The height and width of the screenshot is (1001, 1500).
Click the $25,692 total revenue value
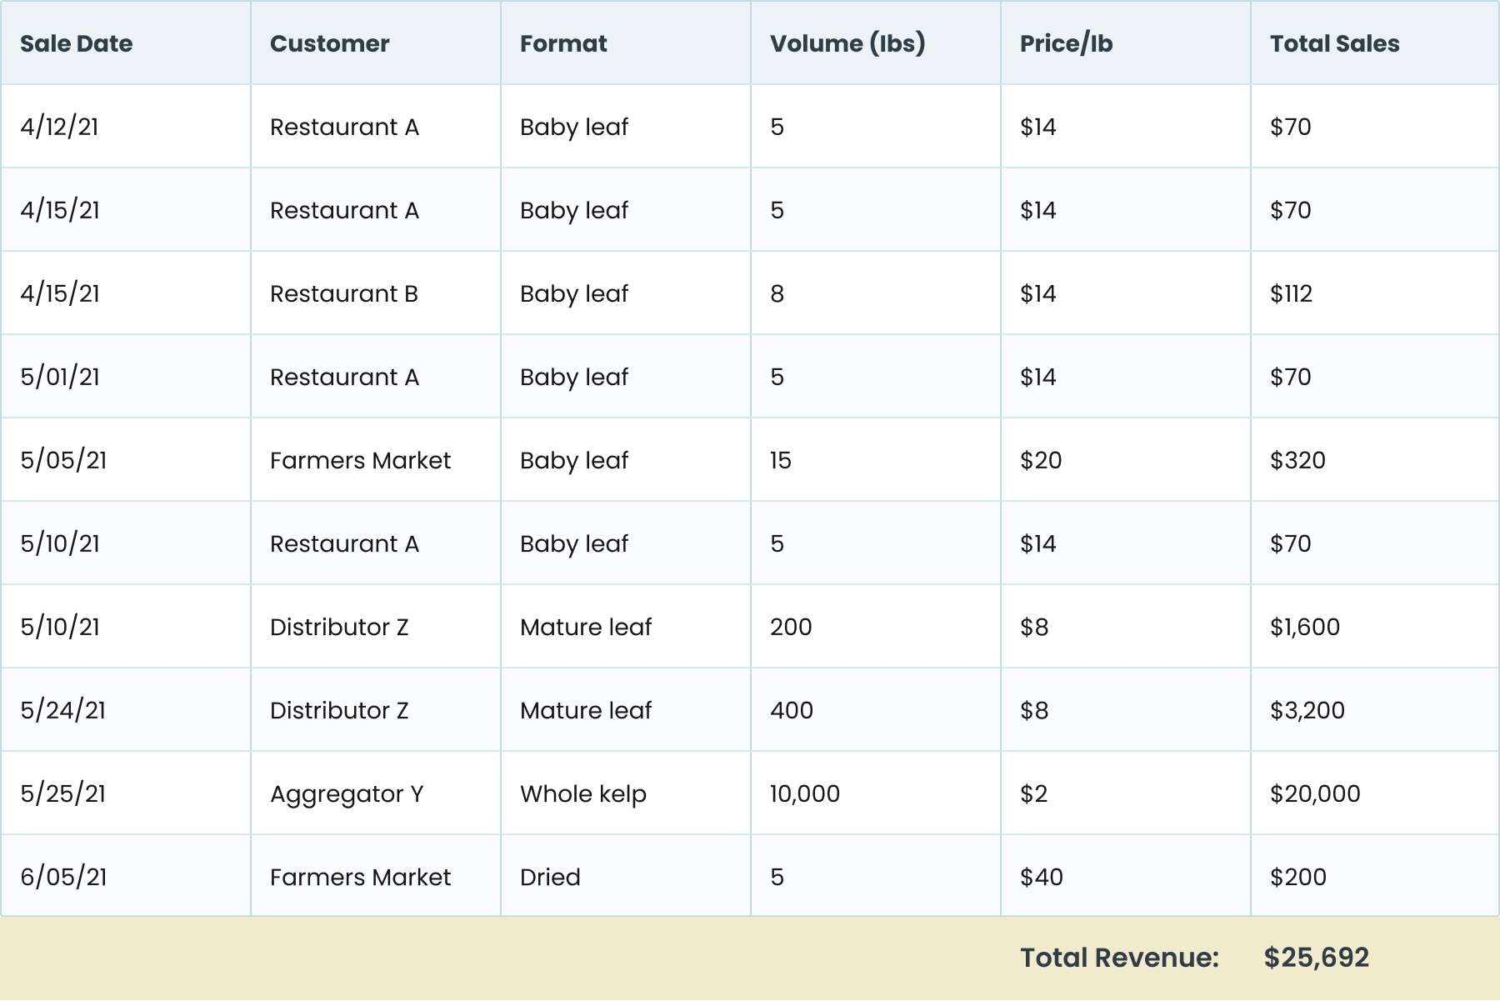[1316, 958]
